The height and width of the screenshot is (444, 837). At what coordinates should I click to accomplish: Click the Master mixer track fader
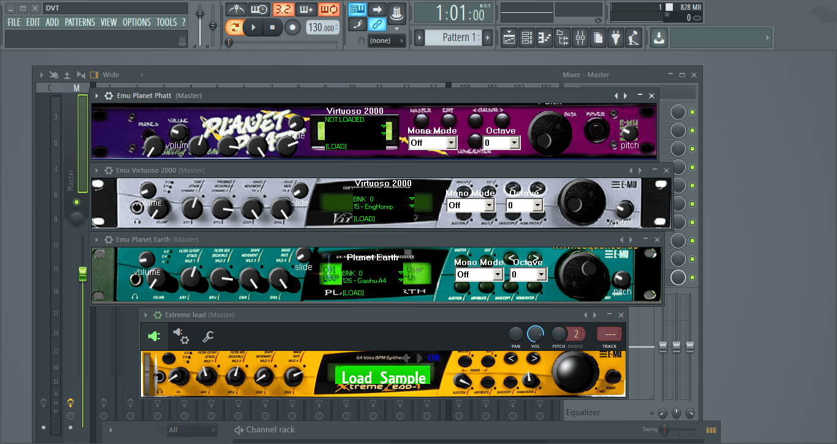point(83,274)
